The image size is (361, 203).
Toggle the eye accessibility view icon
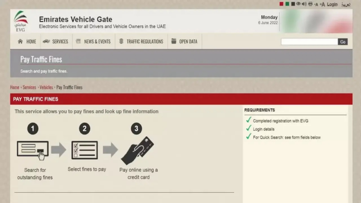298,4
